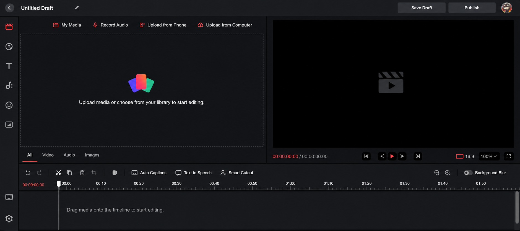Click the Untitled Draft title text
Screen dimensions: 520x231
[x=37, y=8]
